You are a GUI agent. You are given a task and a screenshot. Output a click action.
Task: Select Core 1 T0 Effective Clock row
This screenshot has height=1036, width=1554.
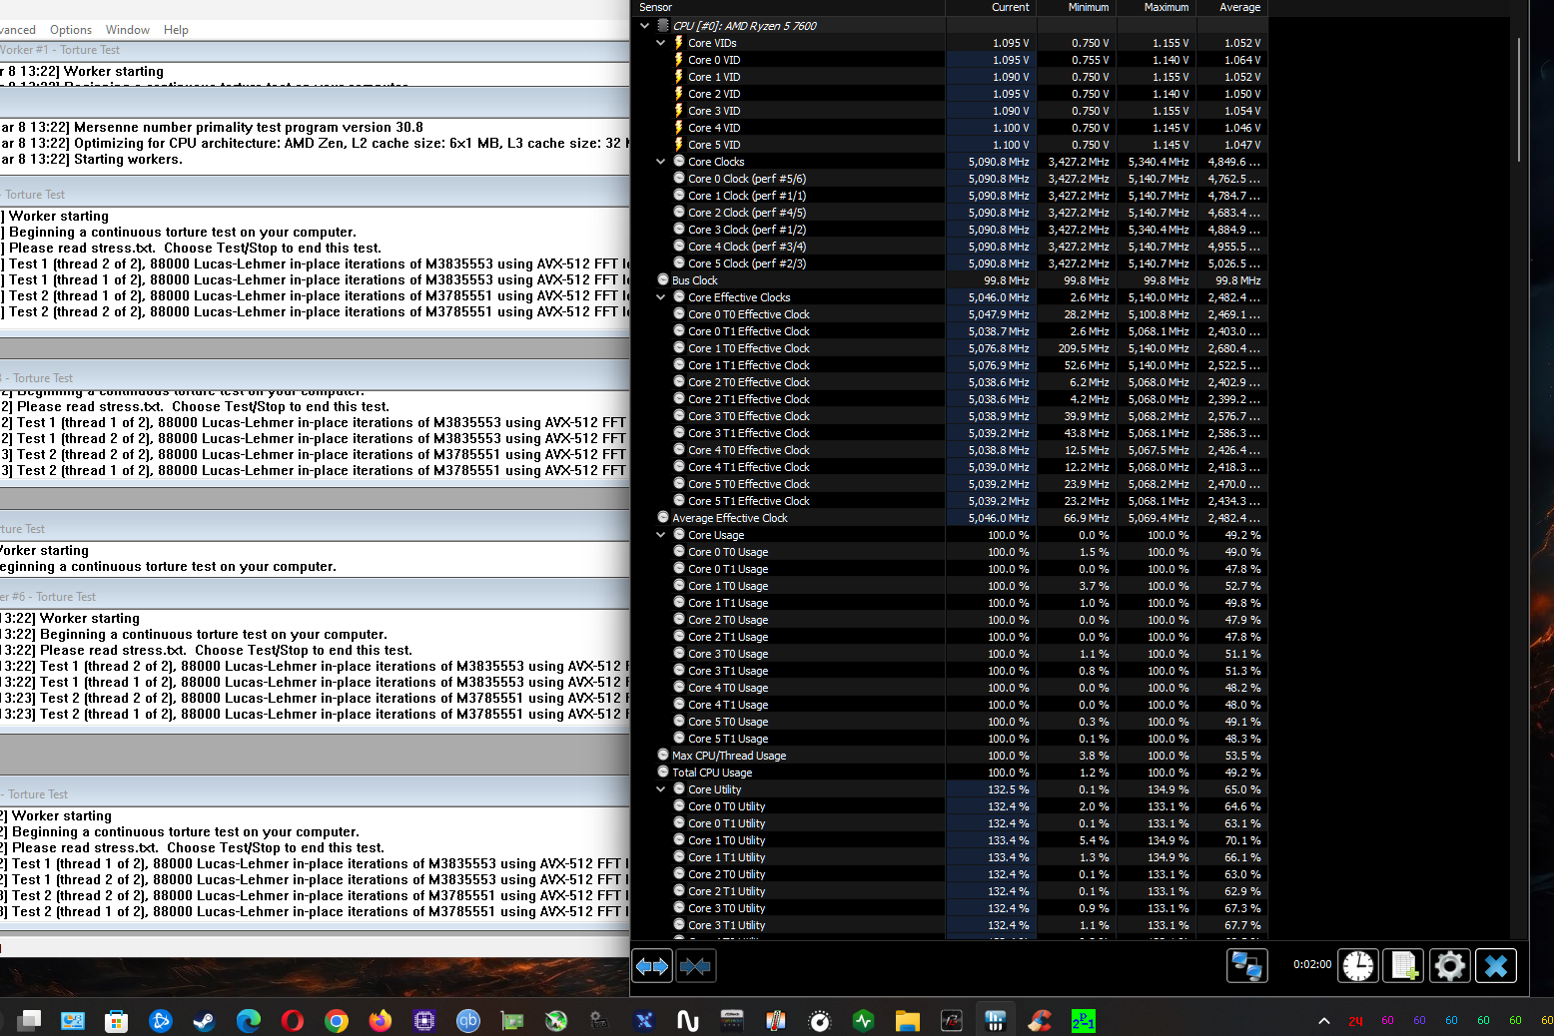pos(950,348)
